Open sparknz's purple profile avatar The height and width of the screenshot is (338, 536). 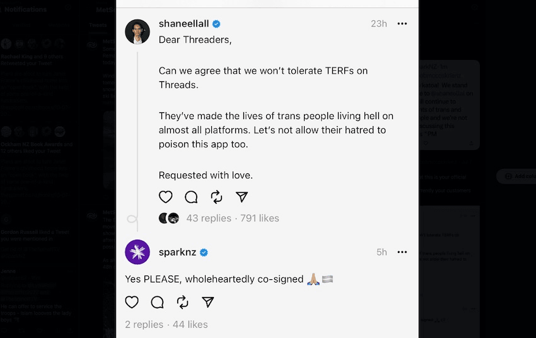[137, 252]
